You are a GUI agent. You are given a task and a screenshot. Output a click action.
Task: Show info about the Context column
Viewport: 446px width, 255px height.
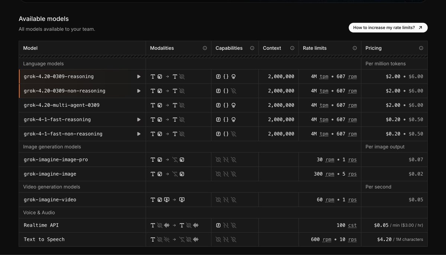point(292,48)
